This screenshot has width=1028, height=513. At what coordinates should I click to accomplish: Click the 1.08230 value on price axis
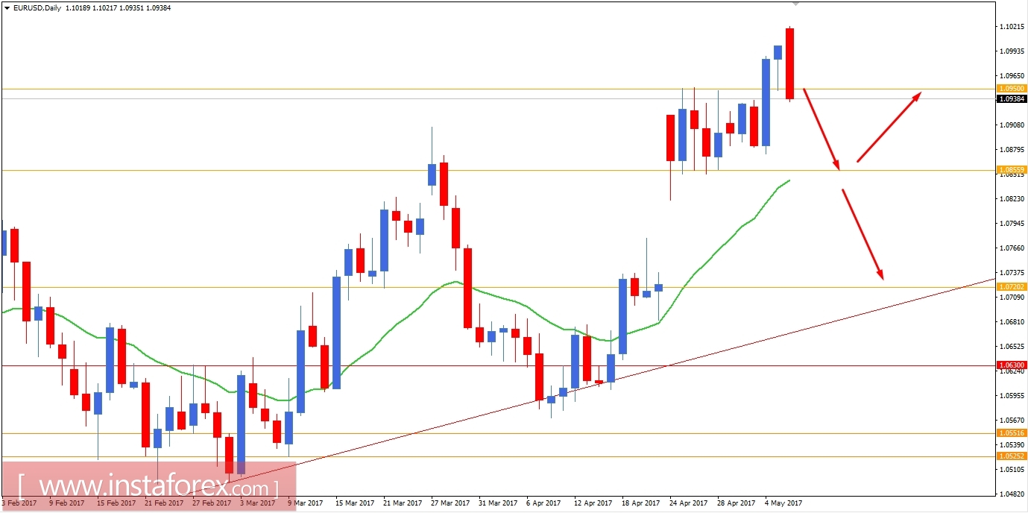pos(1012,199)
